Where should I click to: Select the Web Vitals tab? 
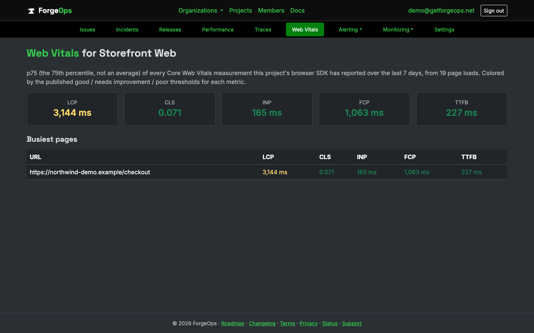point(305,30)
